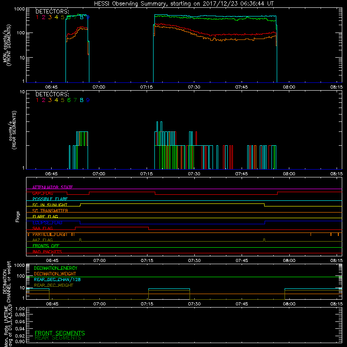The image size is (347, 347).
Task: Click DETECTORS: label in the rear segments panel
Action: pyautogui.click(x=52, y=95)
